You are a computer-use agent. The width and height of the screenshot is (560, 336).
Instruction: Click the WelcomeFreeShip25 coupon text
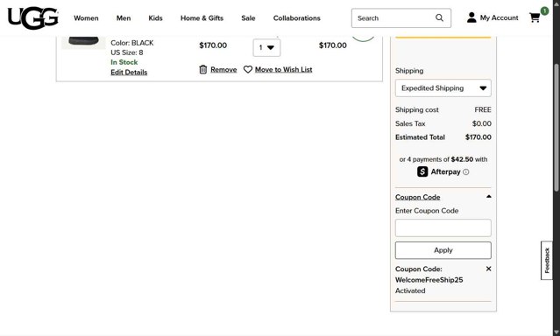pos(429,280)
